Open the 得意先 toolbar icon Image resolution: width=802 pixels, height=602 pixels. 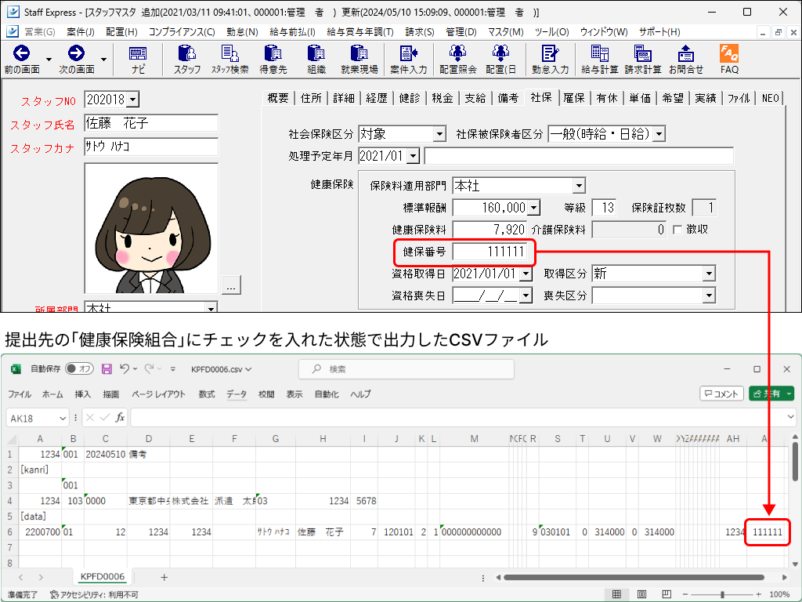tap(273, 53)
